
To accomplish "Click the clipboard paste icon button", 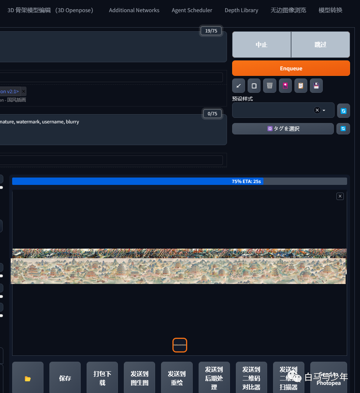I will point(254,86).
